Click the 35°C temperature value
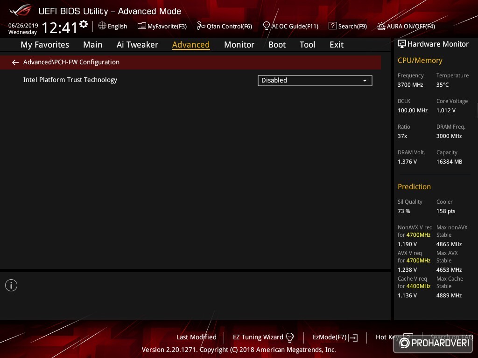 [443, 85]
